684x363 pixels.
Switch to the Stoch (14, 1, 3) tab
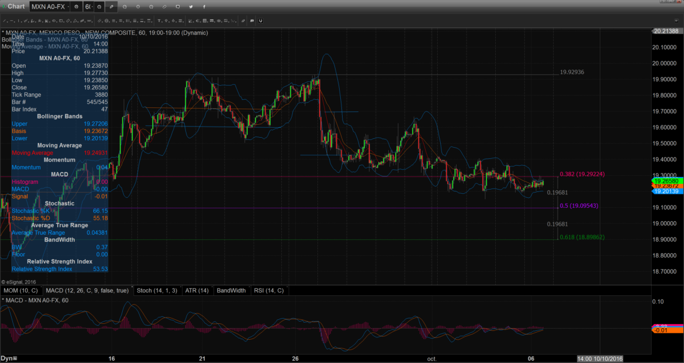[x=157, y=290]
